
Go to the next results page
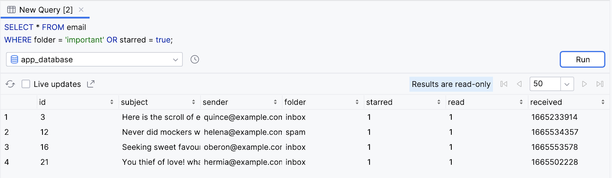[x=584, y=84]
